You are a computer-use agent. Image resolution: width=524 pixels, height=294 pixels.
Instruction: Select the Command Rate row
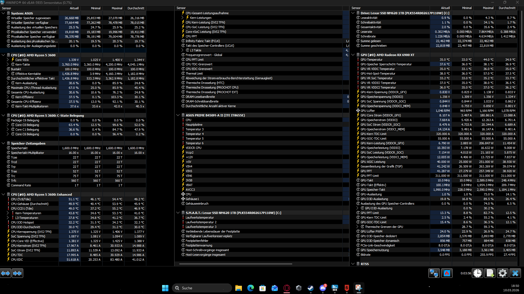(73, 185)
